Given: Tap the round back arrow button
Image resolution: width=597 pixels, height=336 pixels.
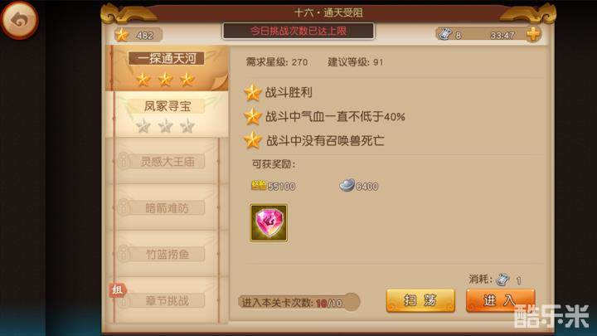Looking at the screenshot, I should [19, 20].
